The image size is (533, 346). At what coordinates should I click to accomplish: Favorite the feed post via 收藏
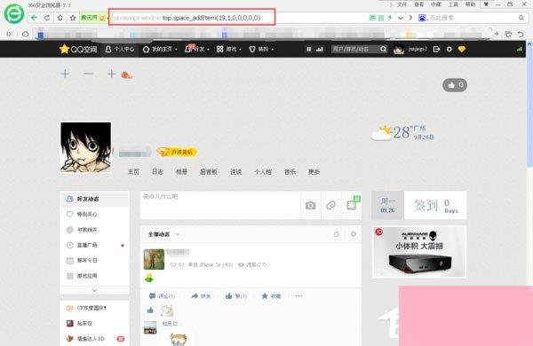(271, 296)
